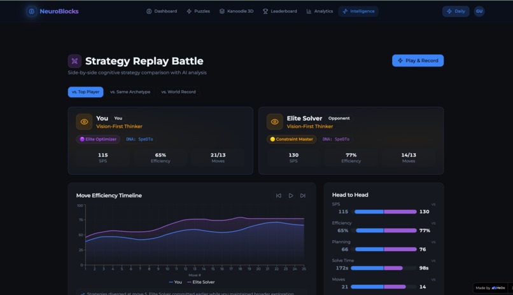Viewport: 513px width, 295px height.
Task: Click the chart area of the timeline
Action: tap(195, 235)
